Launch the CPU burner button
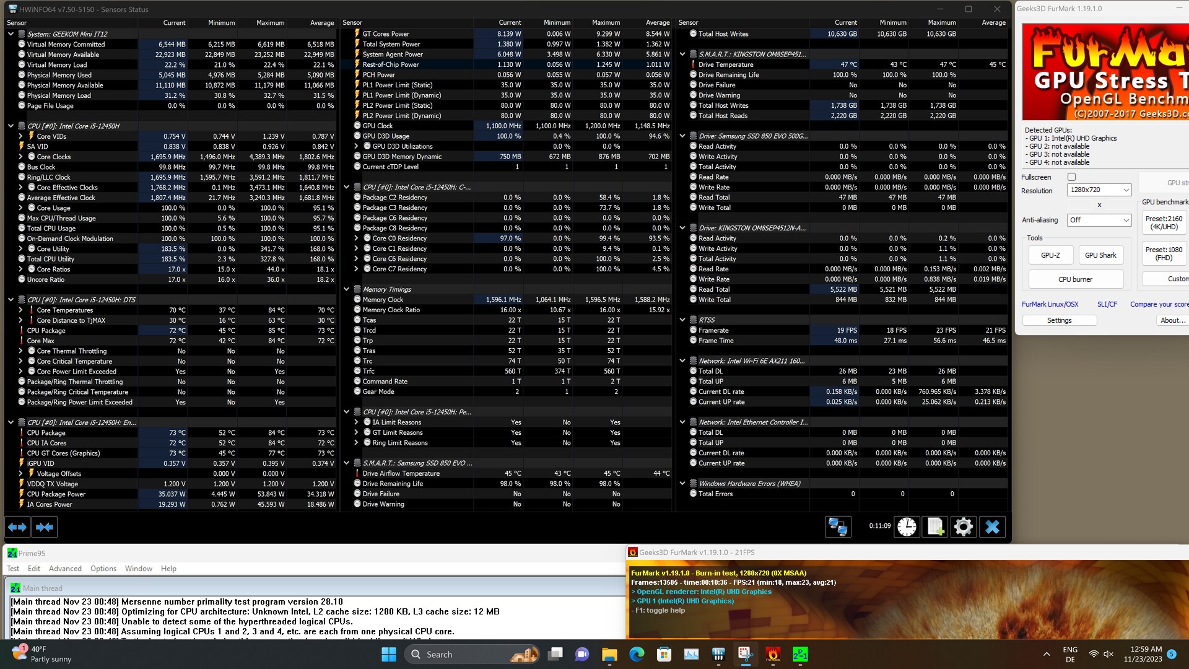The image size is (1189, 669). (1076, 279)
